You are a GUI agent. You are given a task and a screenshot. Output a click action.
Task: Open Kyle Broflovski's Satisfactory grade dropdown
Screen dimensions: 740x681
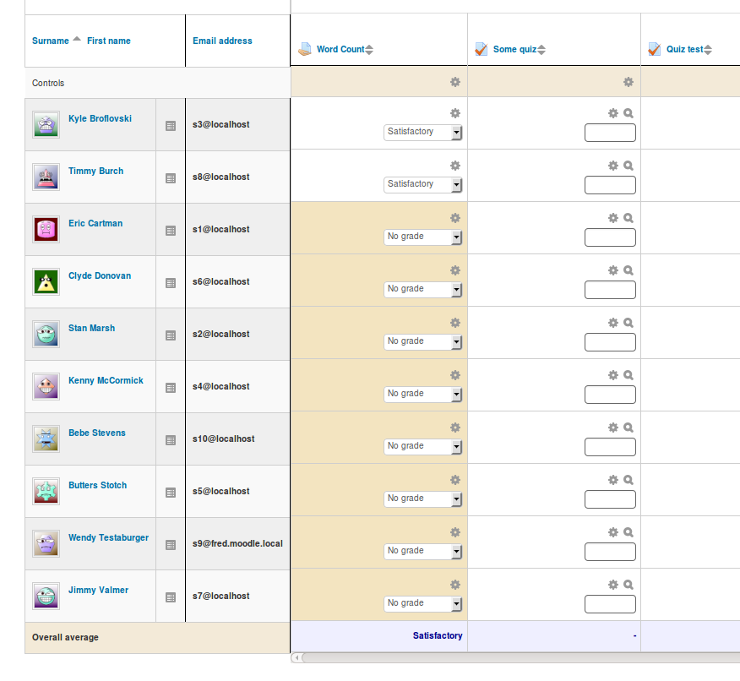pos(423,132)
